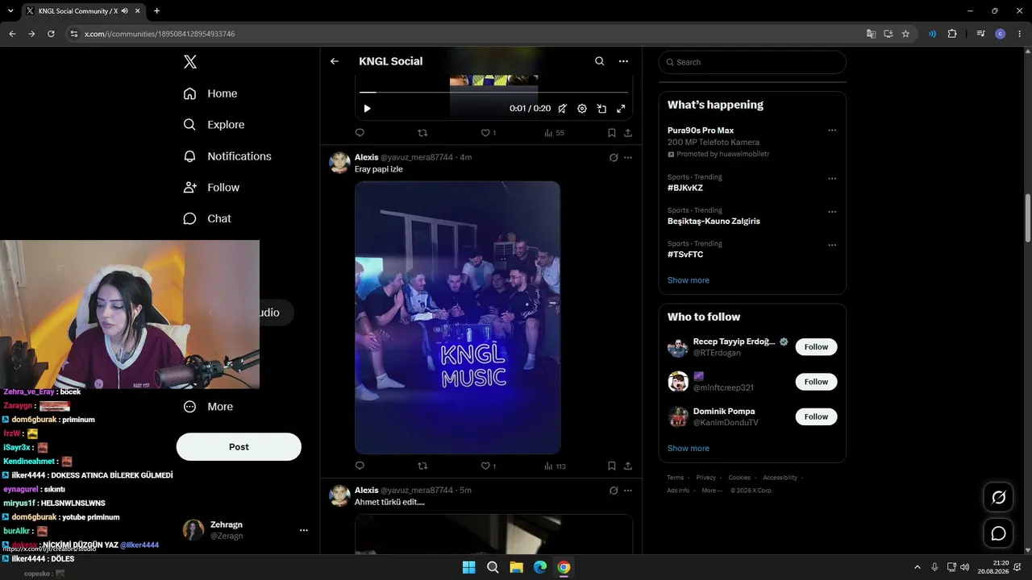The width and height of the screenshot is (1032, 580).
Task: Expand the video to fullscreen
Action: pos(621,109)
